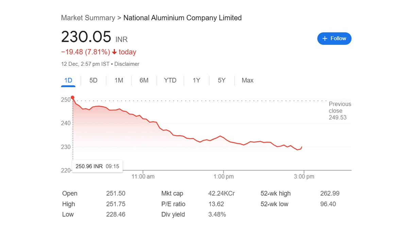Image resolution: width=408 pixels, height=229 pixels.
Task: Click the plus icon on Follow
Action: tap(325, 39)
